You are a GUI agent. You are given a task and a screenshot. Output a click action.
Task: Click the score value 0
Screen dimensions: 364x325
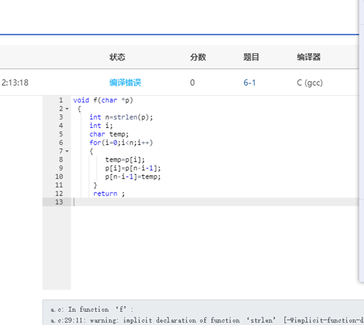(193, 83)
